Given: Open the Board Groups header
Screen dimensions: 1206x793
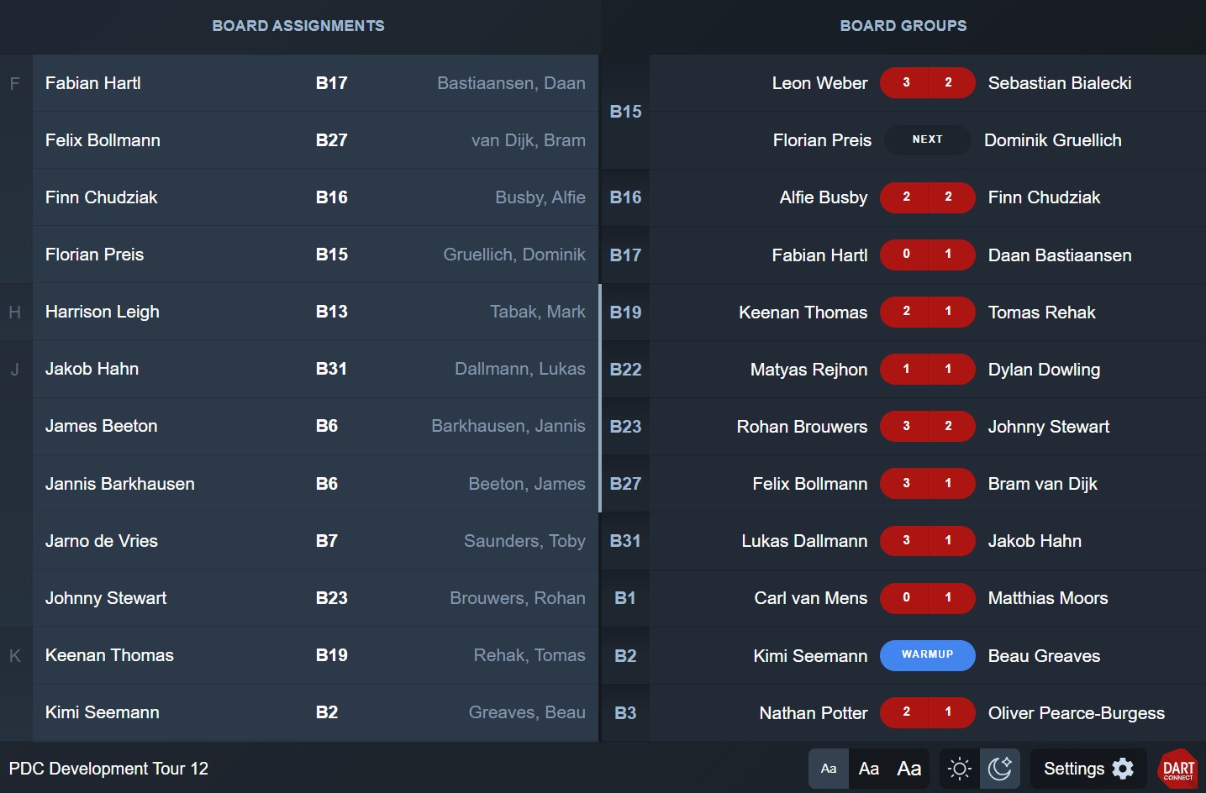Looking at the screenshot, I should tap(903, 26).
